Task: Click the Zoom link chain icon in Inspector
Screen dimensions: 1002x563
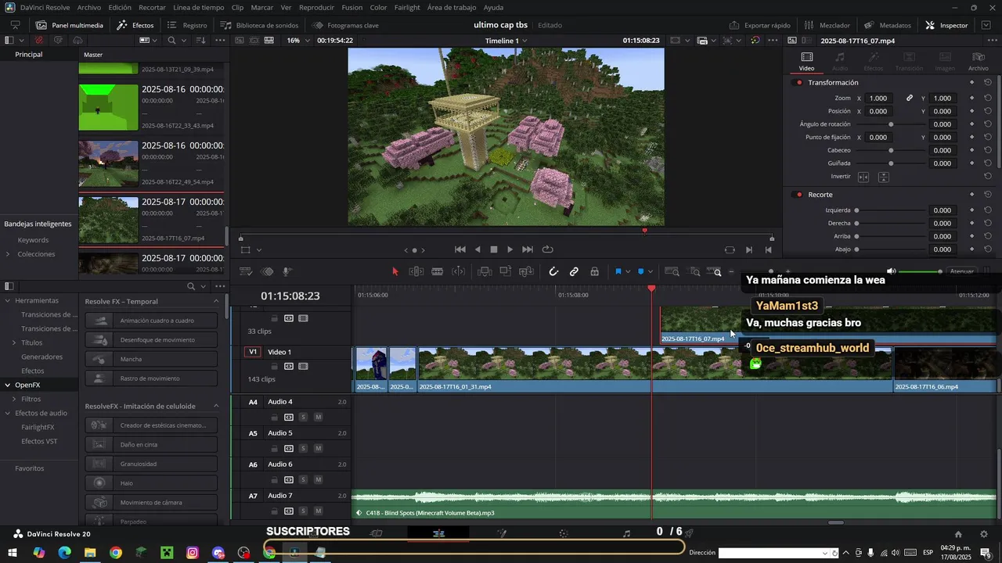Action: click(910, 99)
